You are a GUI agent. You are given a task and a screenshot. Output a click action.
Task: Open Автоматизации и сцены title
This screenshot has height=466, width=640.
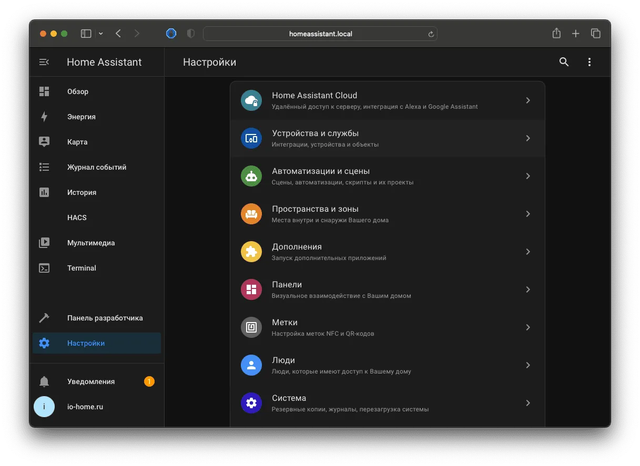pos(321,171)
